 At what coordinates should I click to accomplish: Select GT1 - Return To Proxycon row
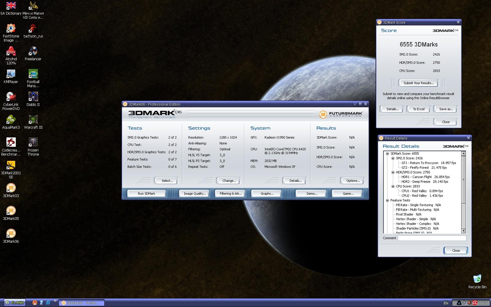click(429, 163)
